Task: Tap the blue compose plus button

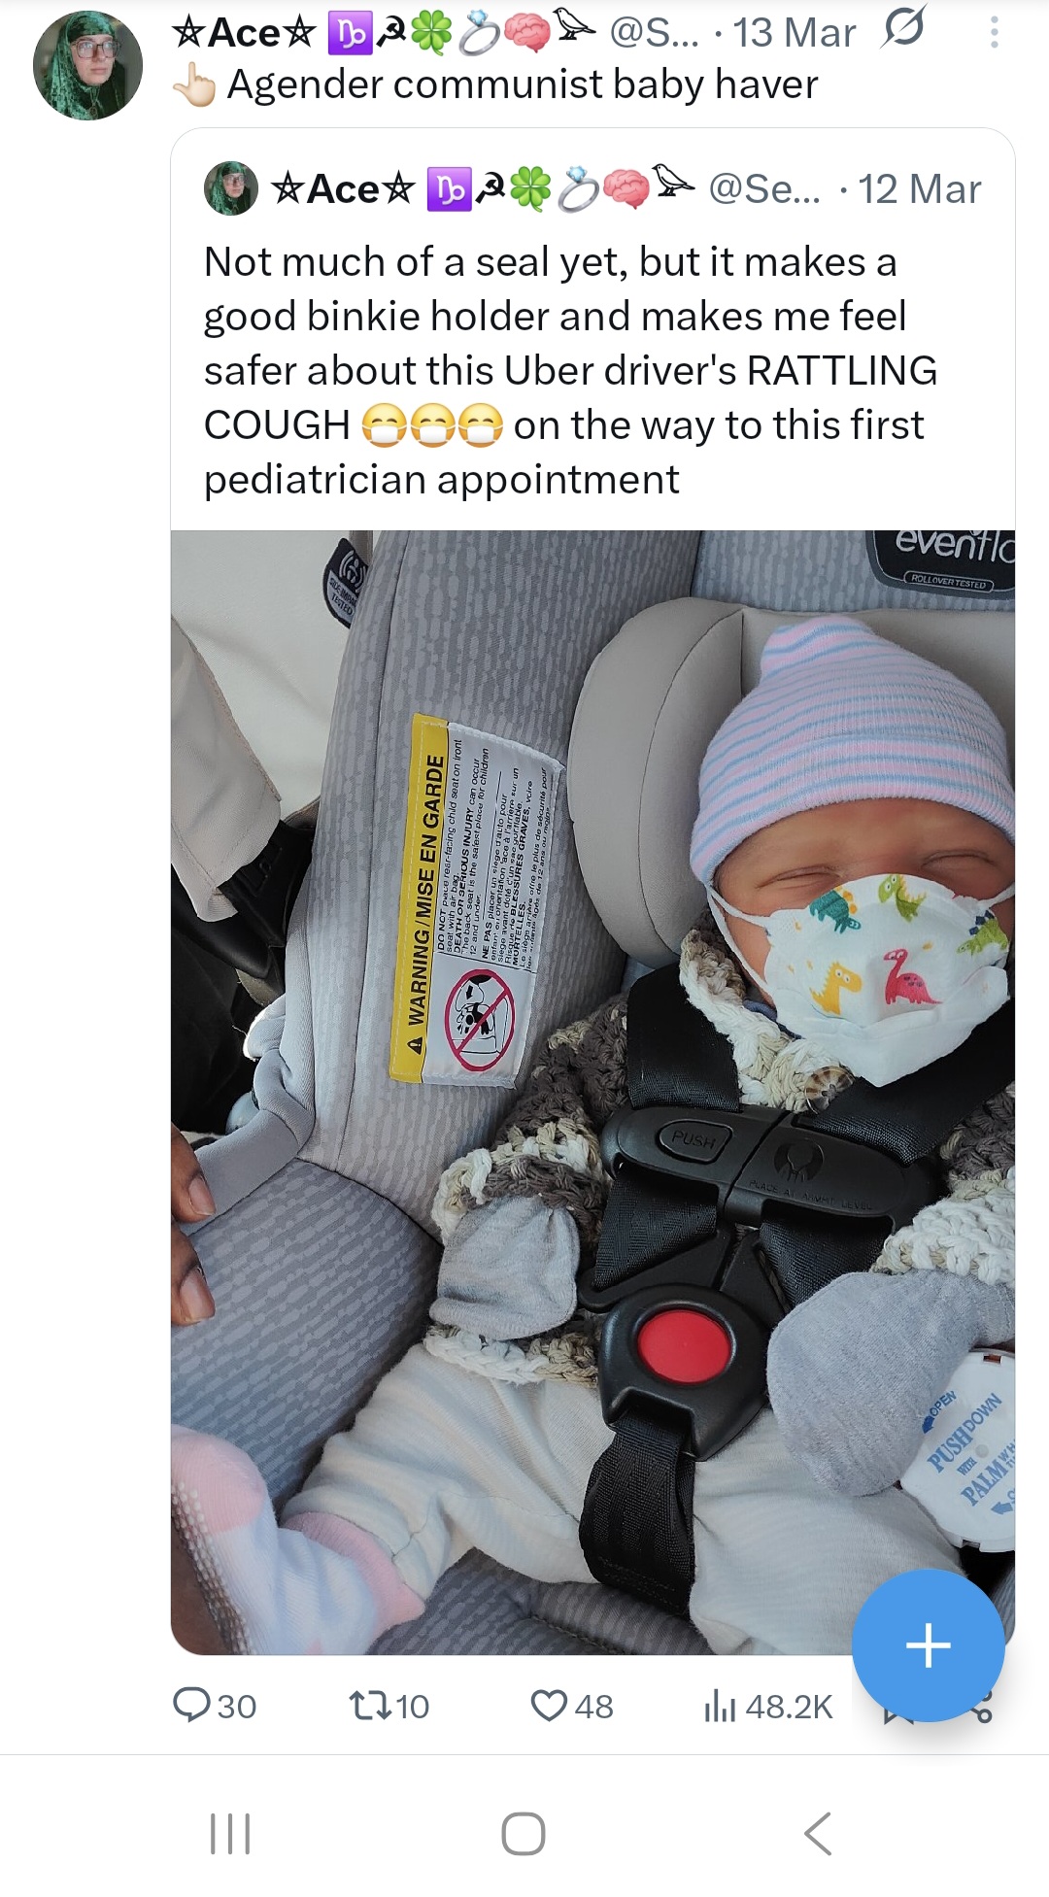Action: pyautogui.click(x=928, y=1645)
